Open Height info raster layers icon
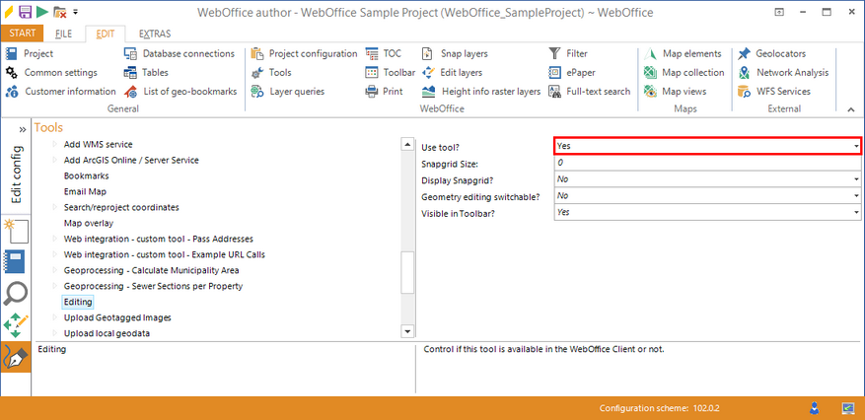The width and height of the screenshot is (865, 420). 429,91
